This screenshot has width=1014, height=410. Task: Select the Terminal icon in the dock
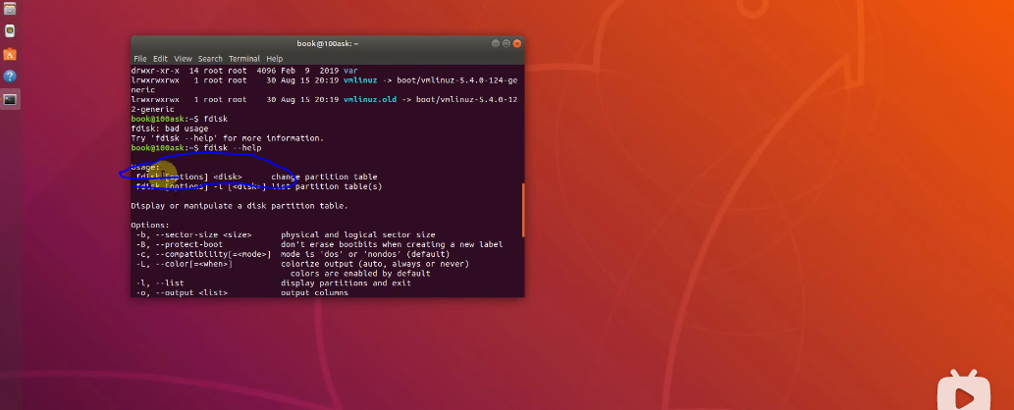point(10,99)
